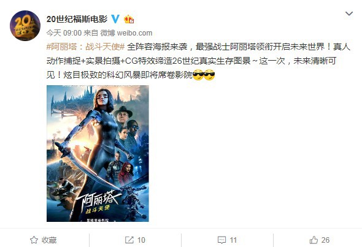Open the 20世纪福斯电影 account name link
This screenshot has width=362, height=247.
click(x=77, y=19)
